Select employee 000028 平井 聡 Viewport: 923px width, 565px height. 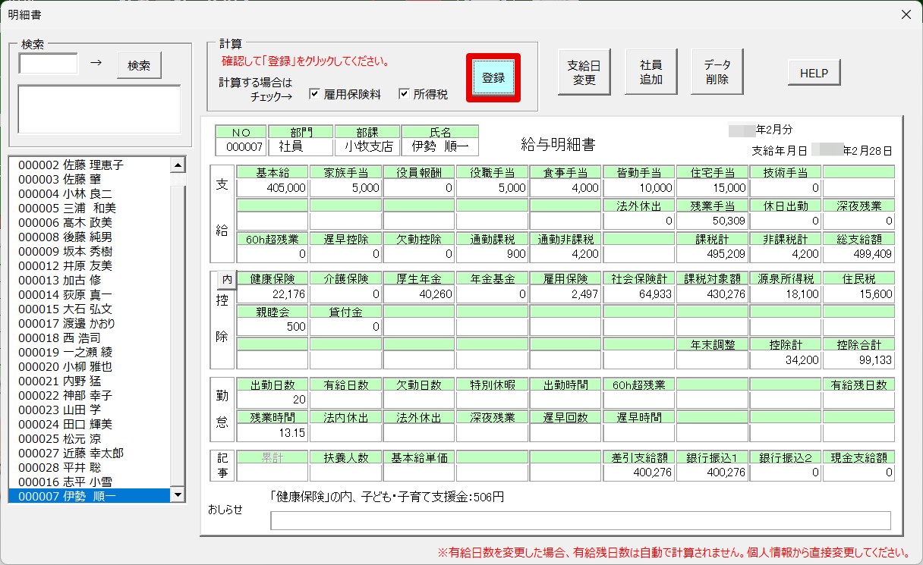coord(90,467)
